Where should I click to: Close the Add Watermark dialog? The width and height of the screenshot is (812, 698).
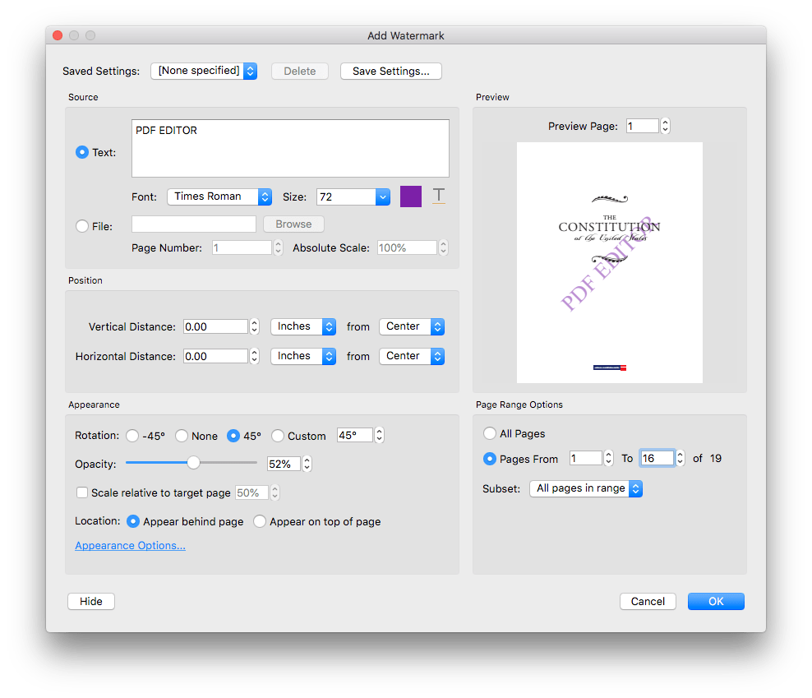click(58, 35)
